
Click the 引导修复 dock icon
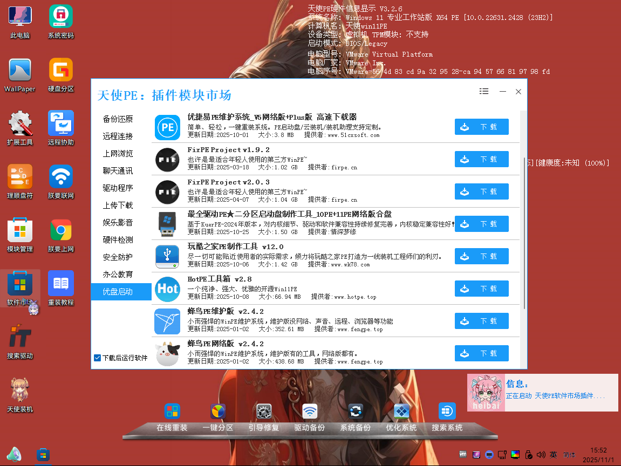click(x=264, y=412)
